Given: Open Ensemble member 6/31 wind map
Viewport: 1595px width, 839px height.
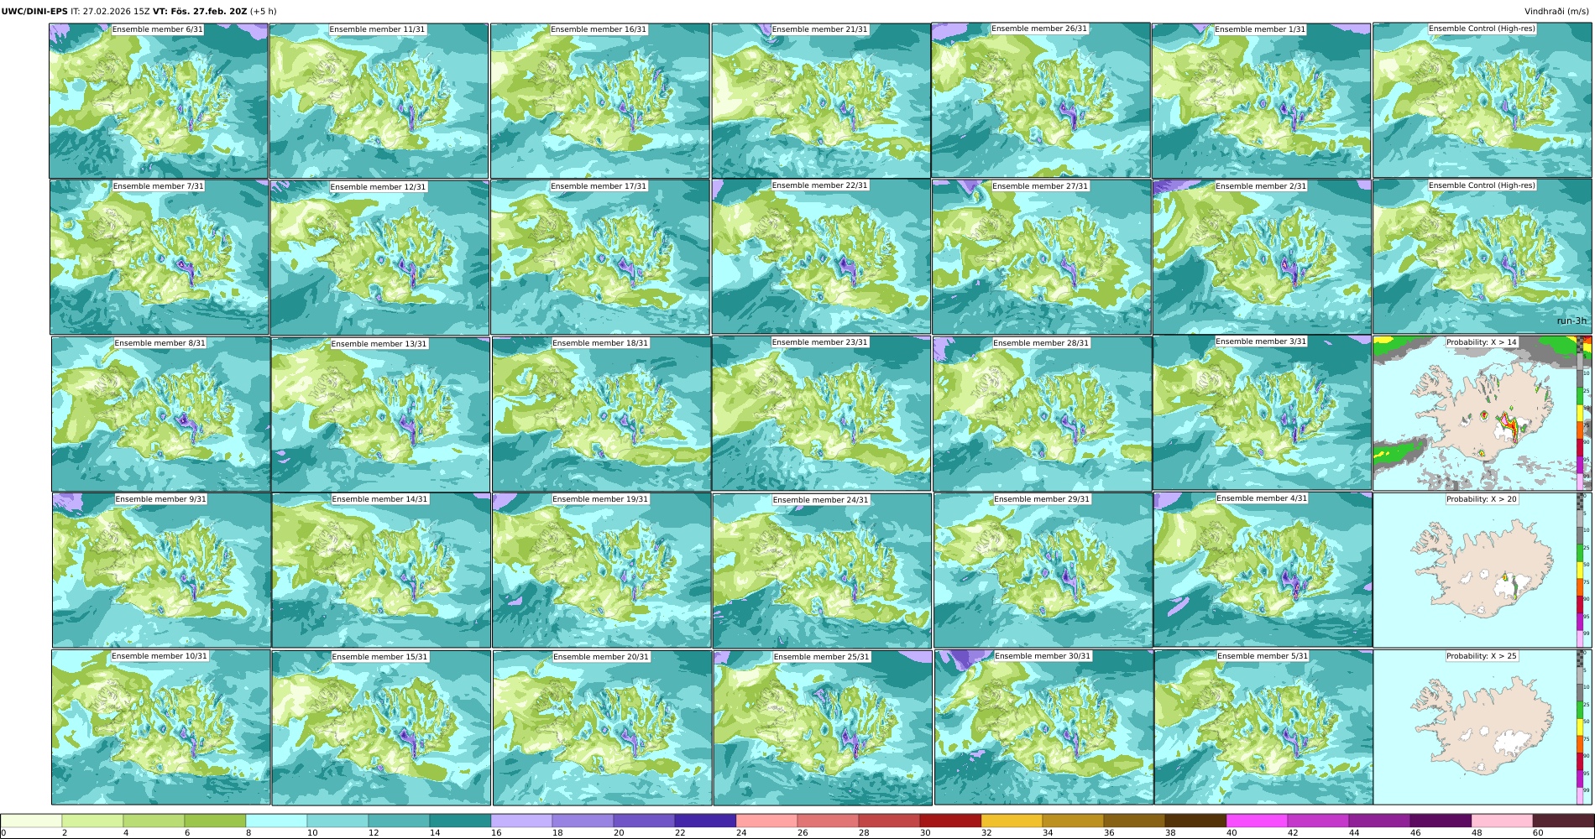Looking at the screenshot, I should point(159,101).
